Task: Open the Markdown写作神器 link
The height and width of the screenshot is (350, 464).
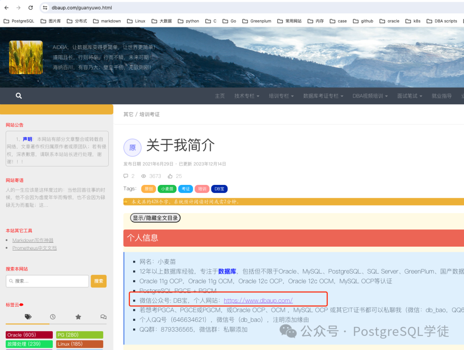Action: (x=33, y=240)
